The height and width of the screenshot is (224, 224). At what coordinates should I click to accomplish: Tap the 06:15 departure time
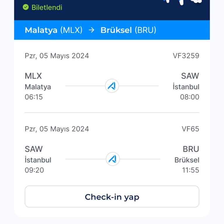point(34,97)
